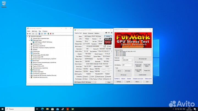Open File Explorer from the taskbar
Image resolution: width=198 pixels, height=111 pixels.
[x=47, y=109]
